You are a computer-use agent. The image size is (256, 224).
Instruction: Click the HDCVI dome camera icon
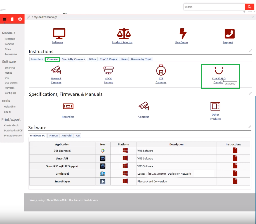click(x=108, y=70)
